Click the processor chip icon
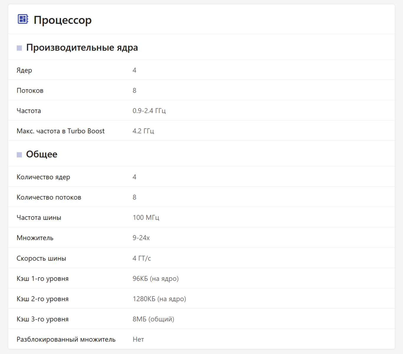The height and width of the screenshot is (354, 403). pos(23,19)
